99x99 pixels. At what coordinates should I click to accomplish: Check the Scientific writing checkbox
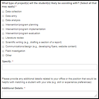coord(3,42)
